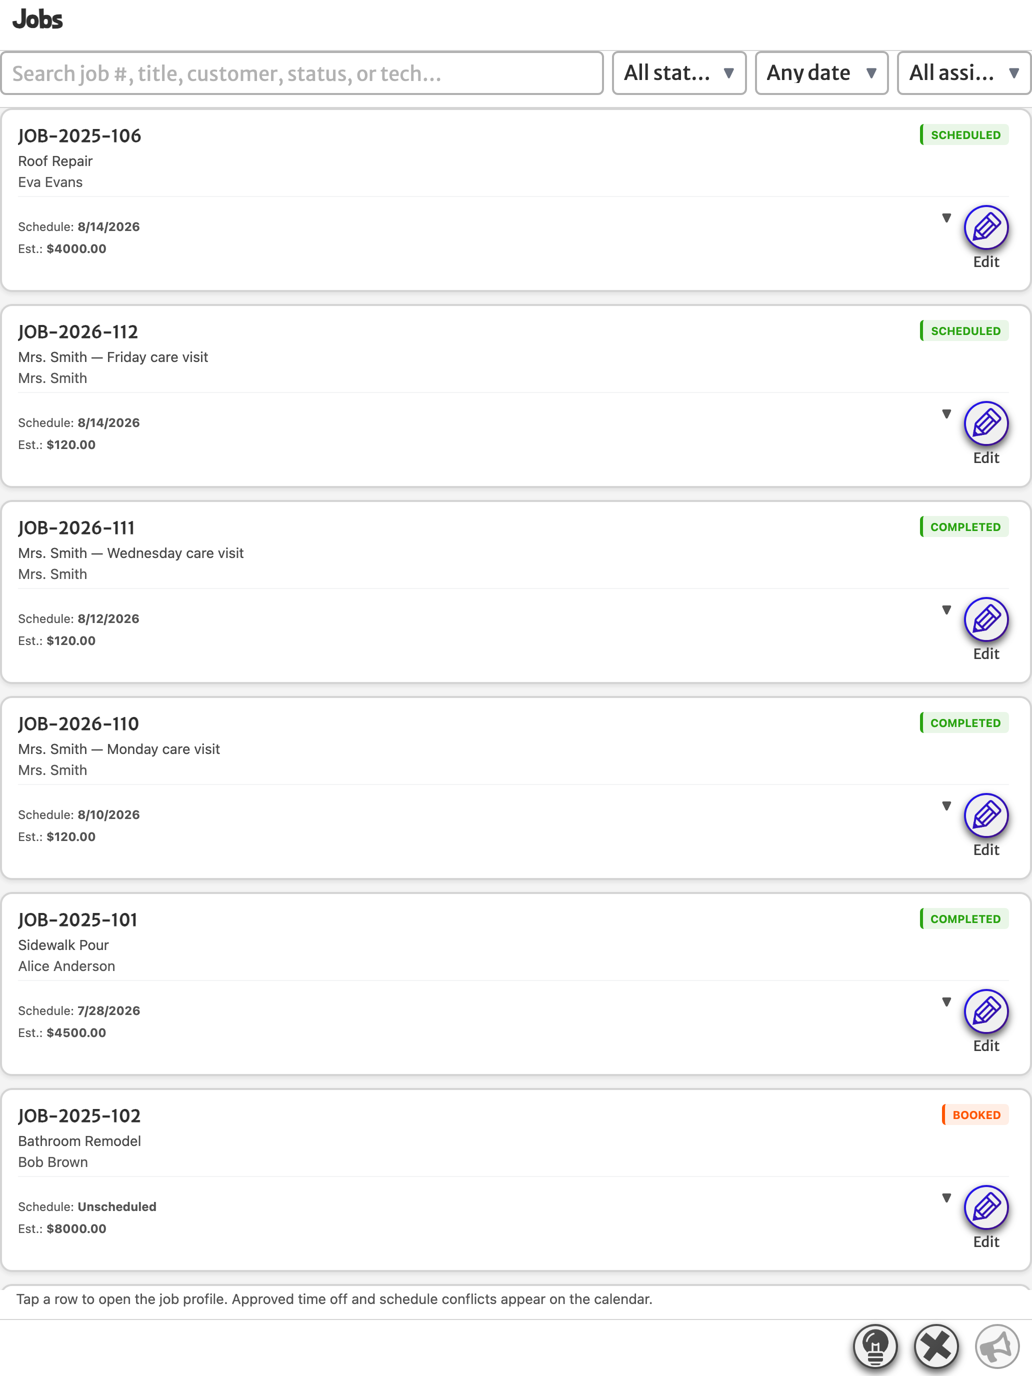This screenshot has height=1376, width=1032.
Task: Expand details arrow on JOB-2026-112
Action: coord(947,413)
